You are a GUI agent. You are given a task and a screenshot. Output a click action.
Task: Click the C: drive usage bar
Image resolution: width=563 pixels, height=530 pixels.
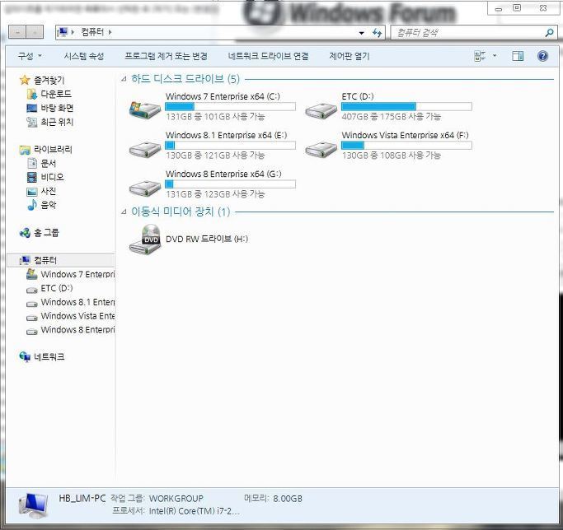pos(230,106)
